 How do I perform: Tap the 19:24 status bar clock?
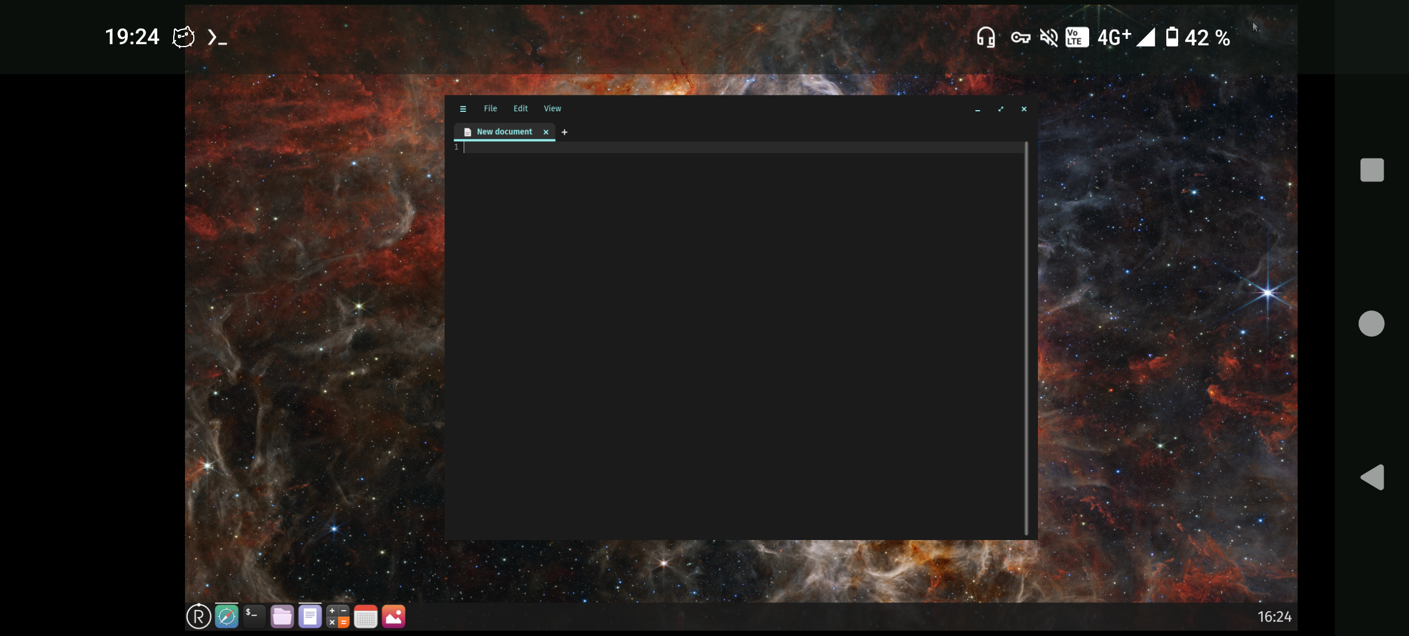tap(132, 37)
